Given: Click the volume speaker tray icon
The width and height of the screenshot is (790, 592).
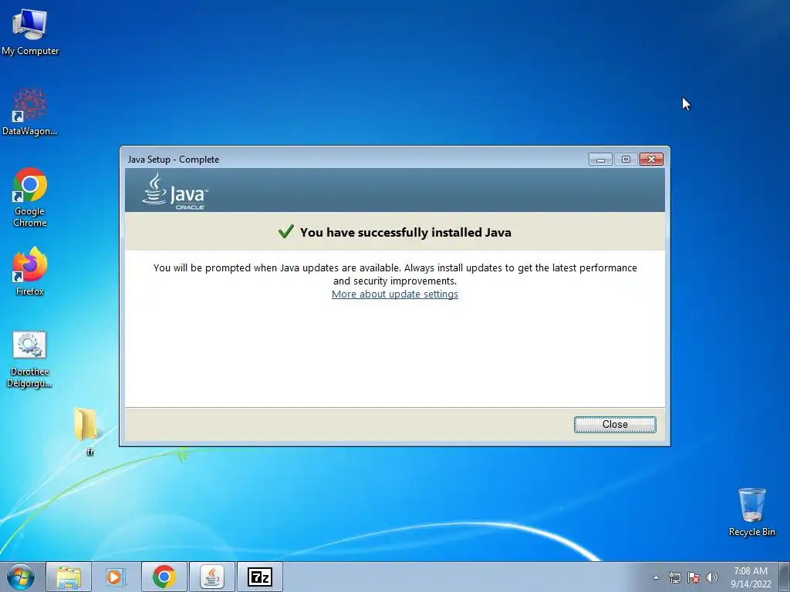Looking at the screenshot, I should coord(711,577).
